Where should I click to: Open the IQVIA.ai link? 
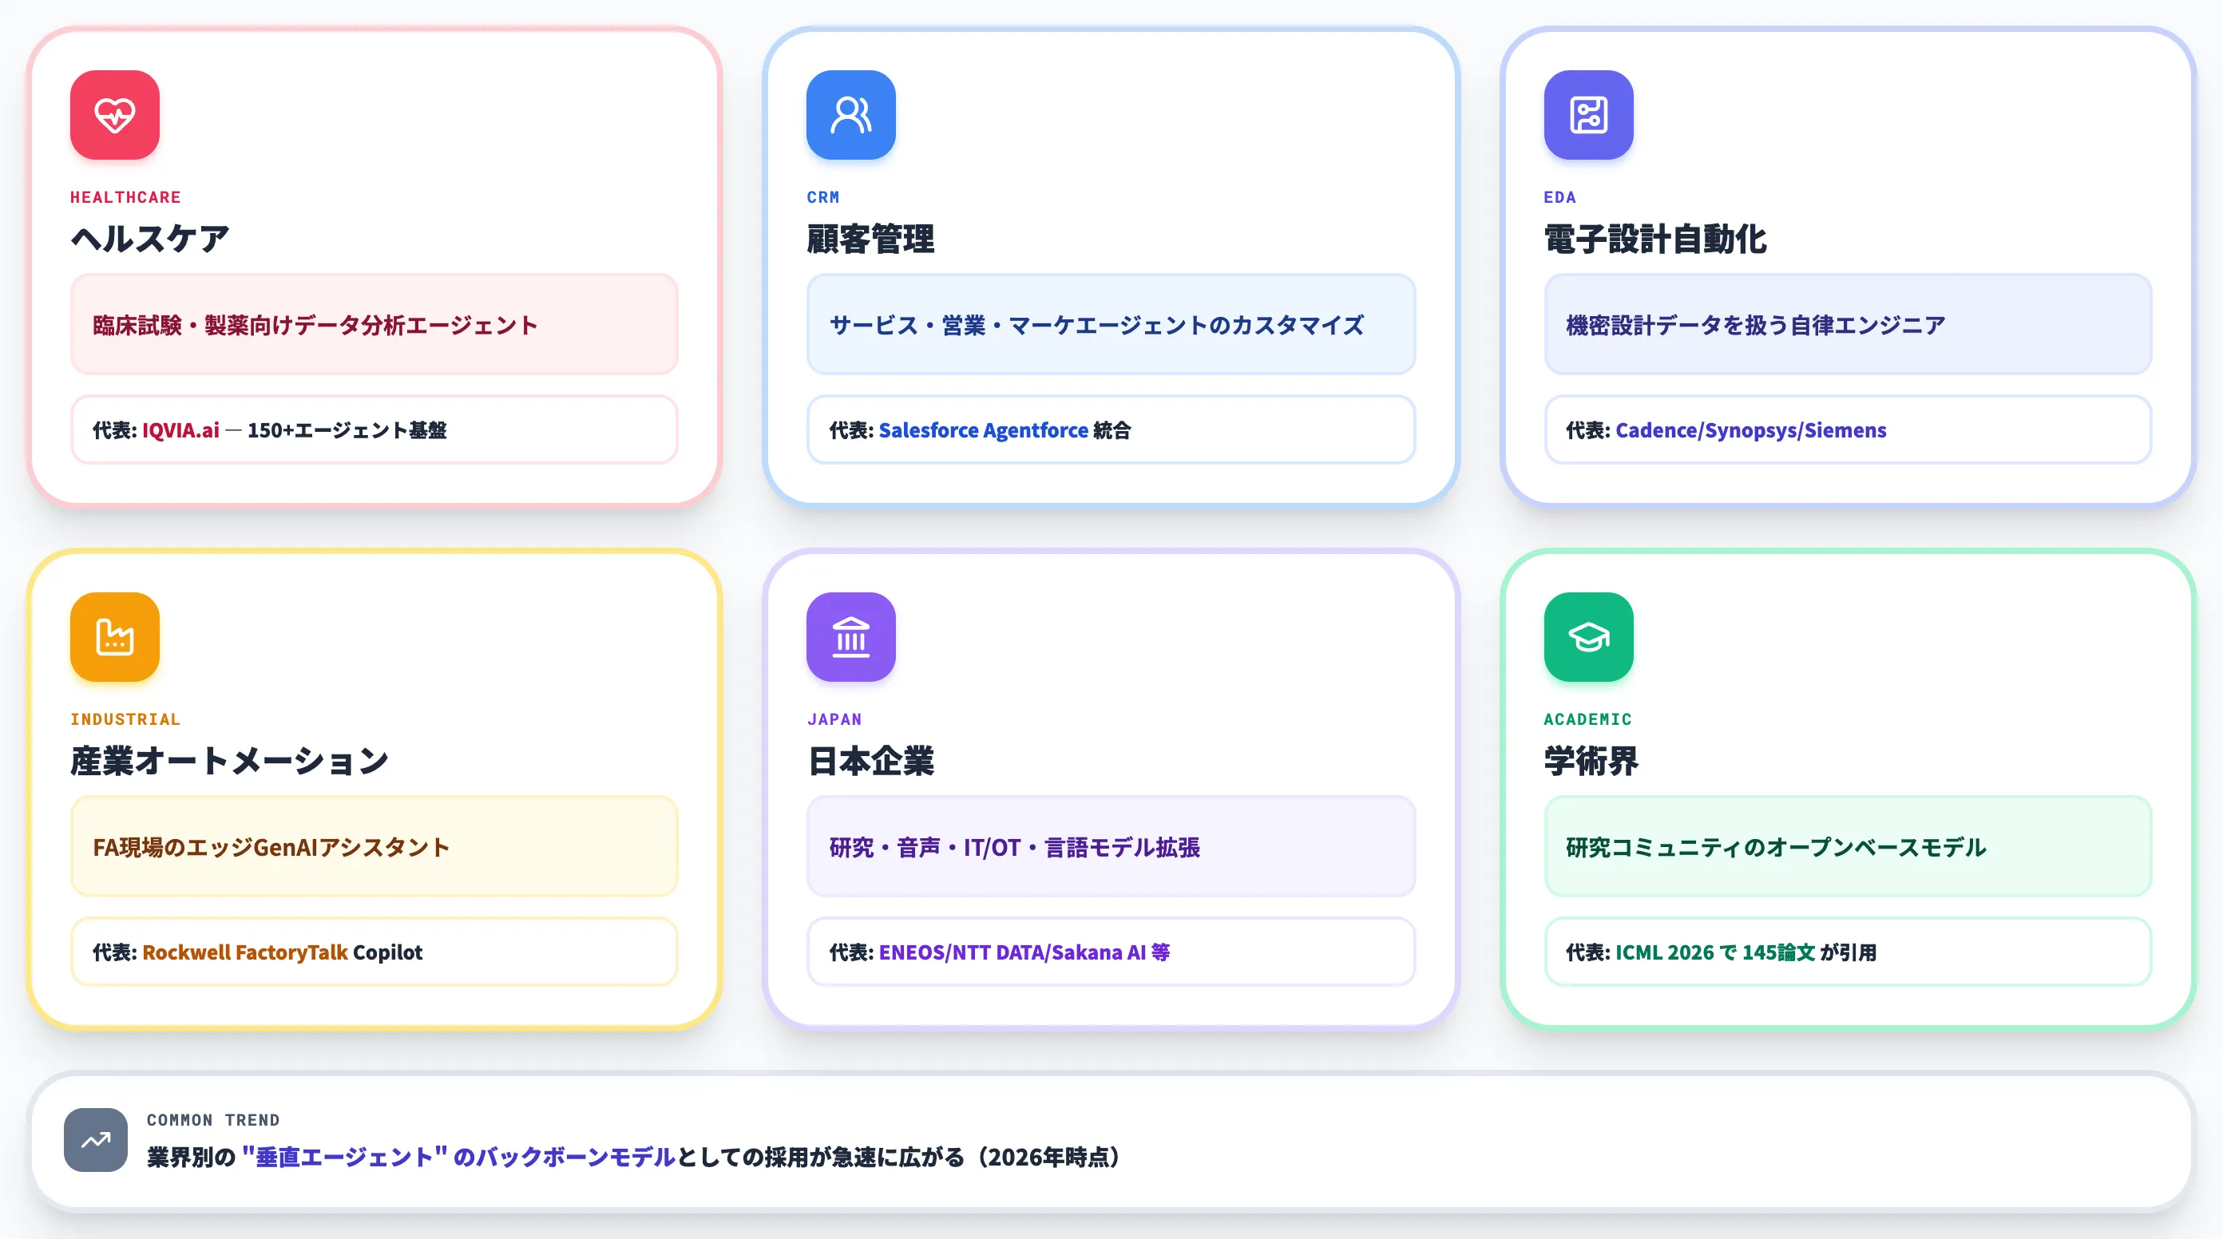pos(180,429)
